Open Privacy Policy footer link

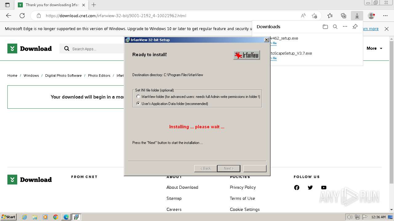point(243,187)
